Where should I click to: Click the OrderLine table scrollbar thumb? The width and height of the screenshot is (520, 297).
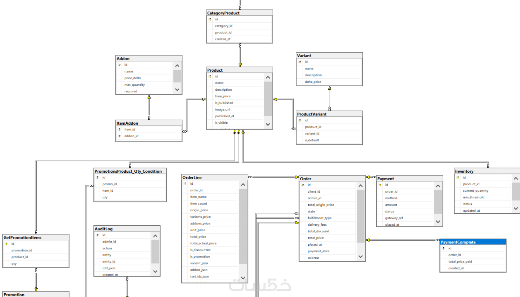(243, 226)
